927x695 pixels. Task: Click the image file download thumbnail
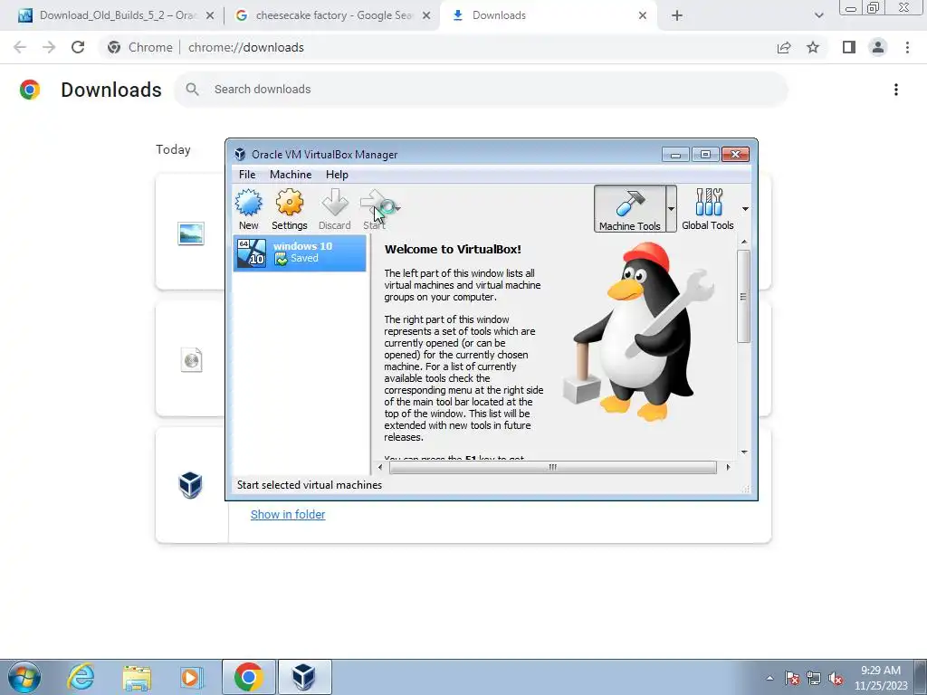click(x=191, y=233)
